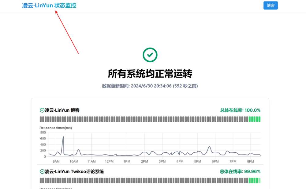Click check icon beside Twikoo评论系统 monitor
The width and height of the screenshot is (306, 189).
point(42,172)
